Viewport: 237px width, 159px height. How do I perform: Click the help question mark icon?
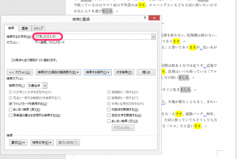point(145,18)
